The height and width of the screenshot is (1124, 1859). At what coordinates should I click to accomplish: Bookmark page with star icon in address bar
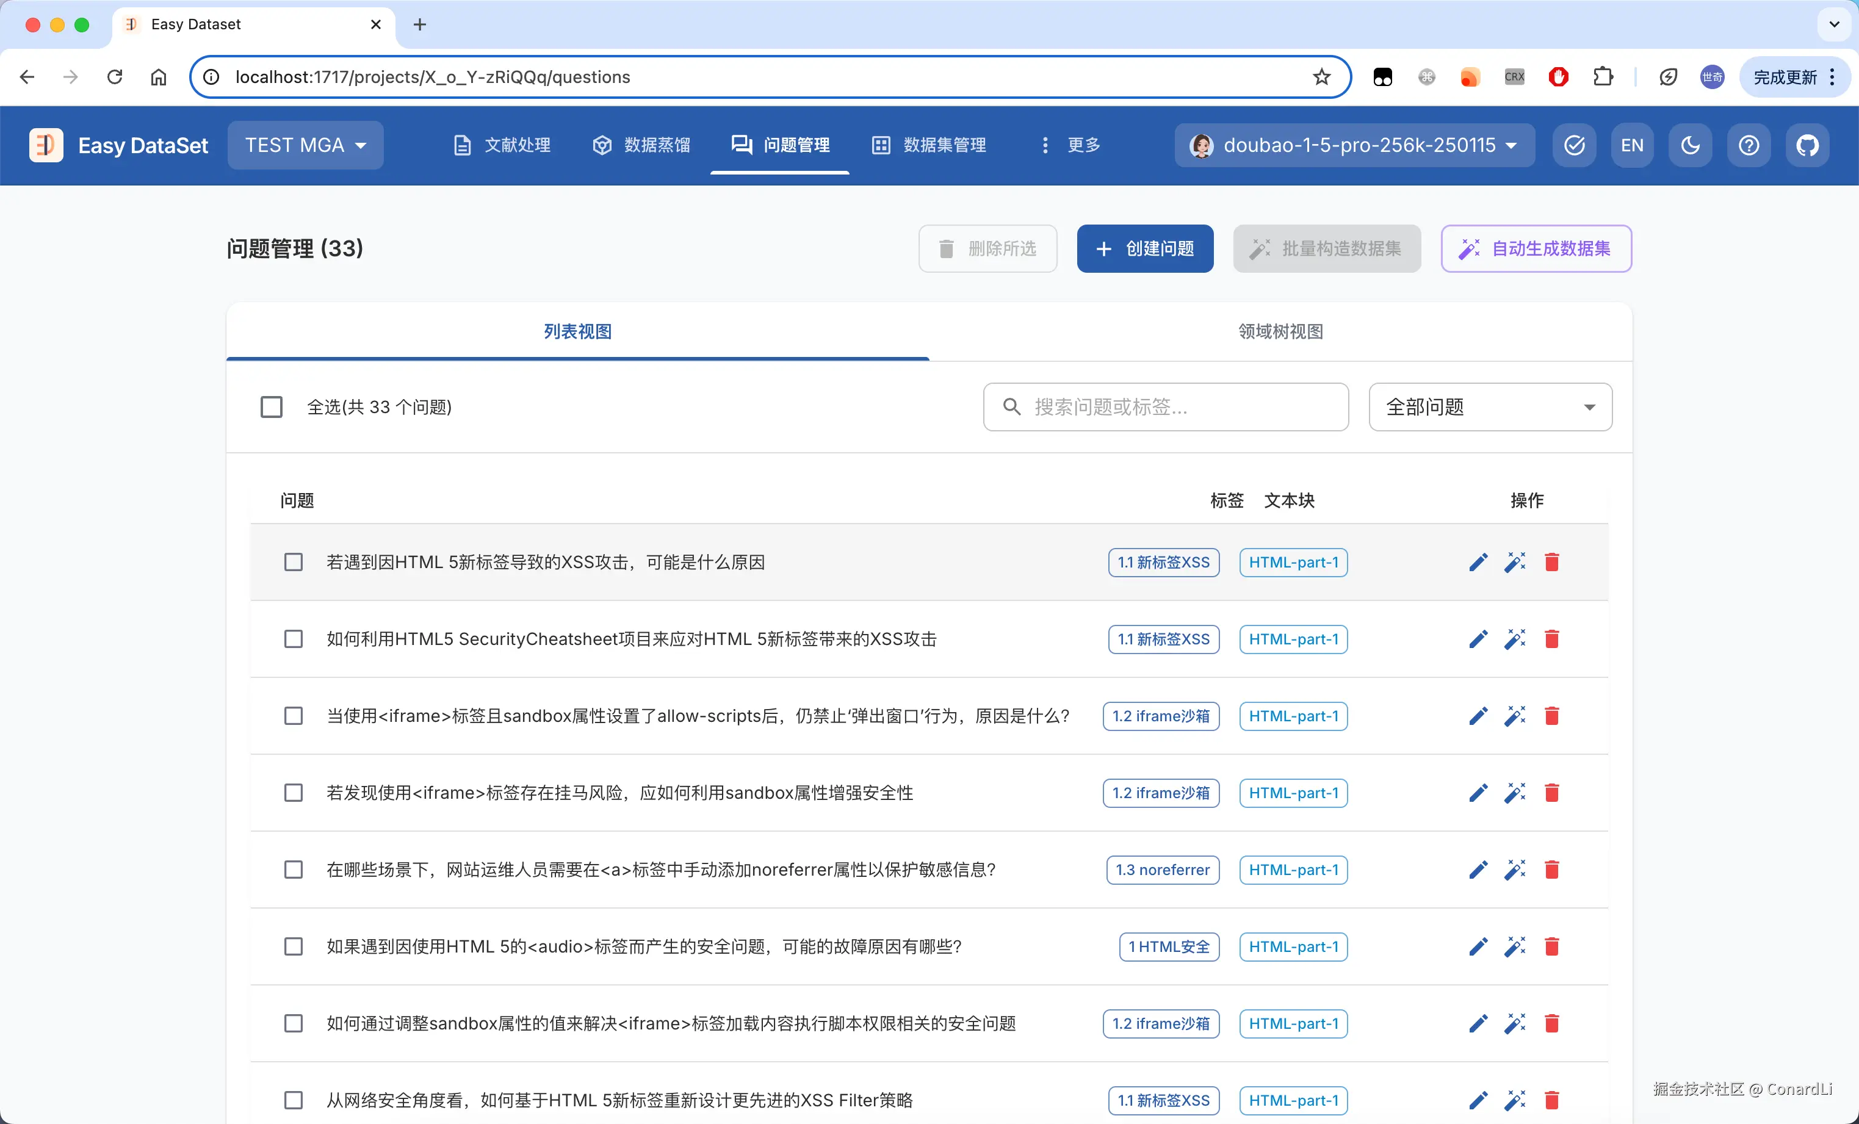pos(1321,77)
